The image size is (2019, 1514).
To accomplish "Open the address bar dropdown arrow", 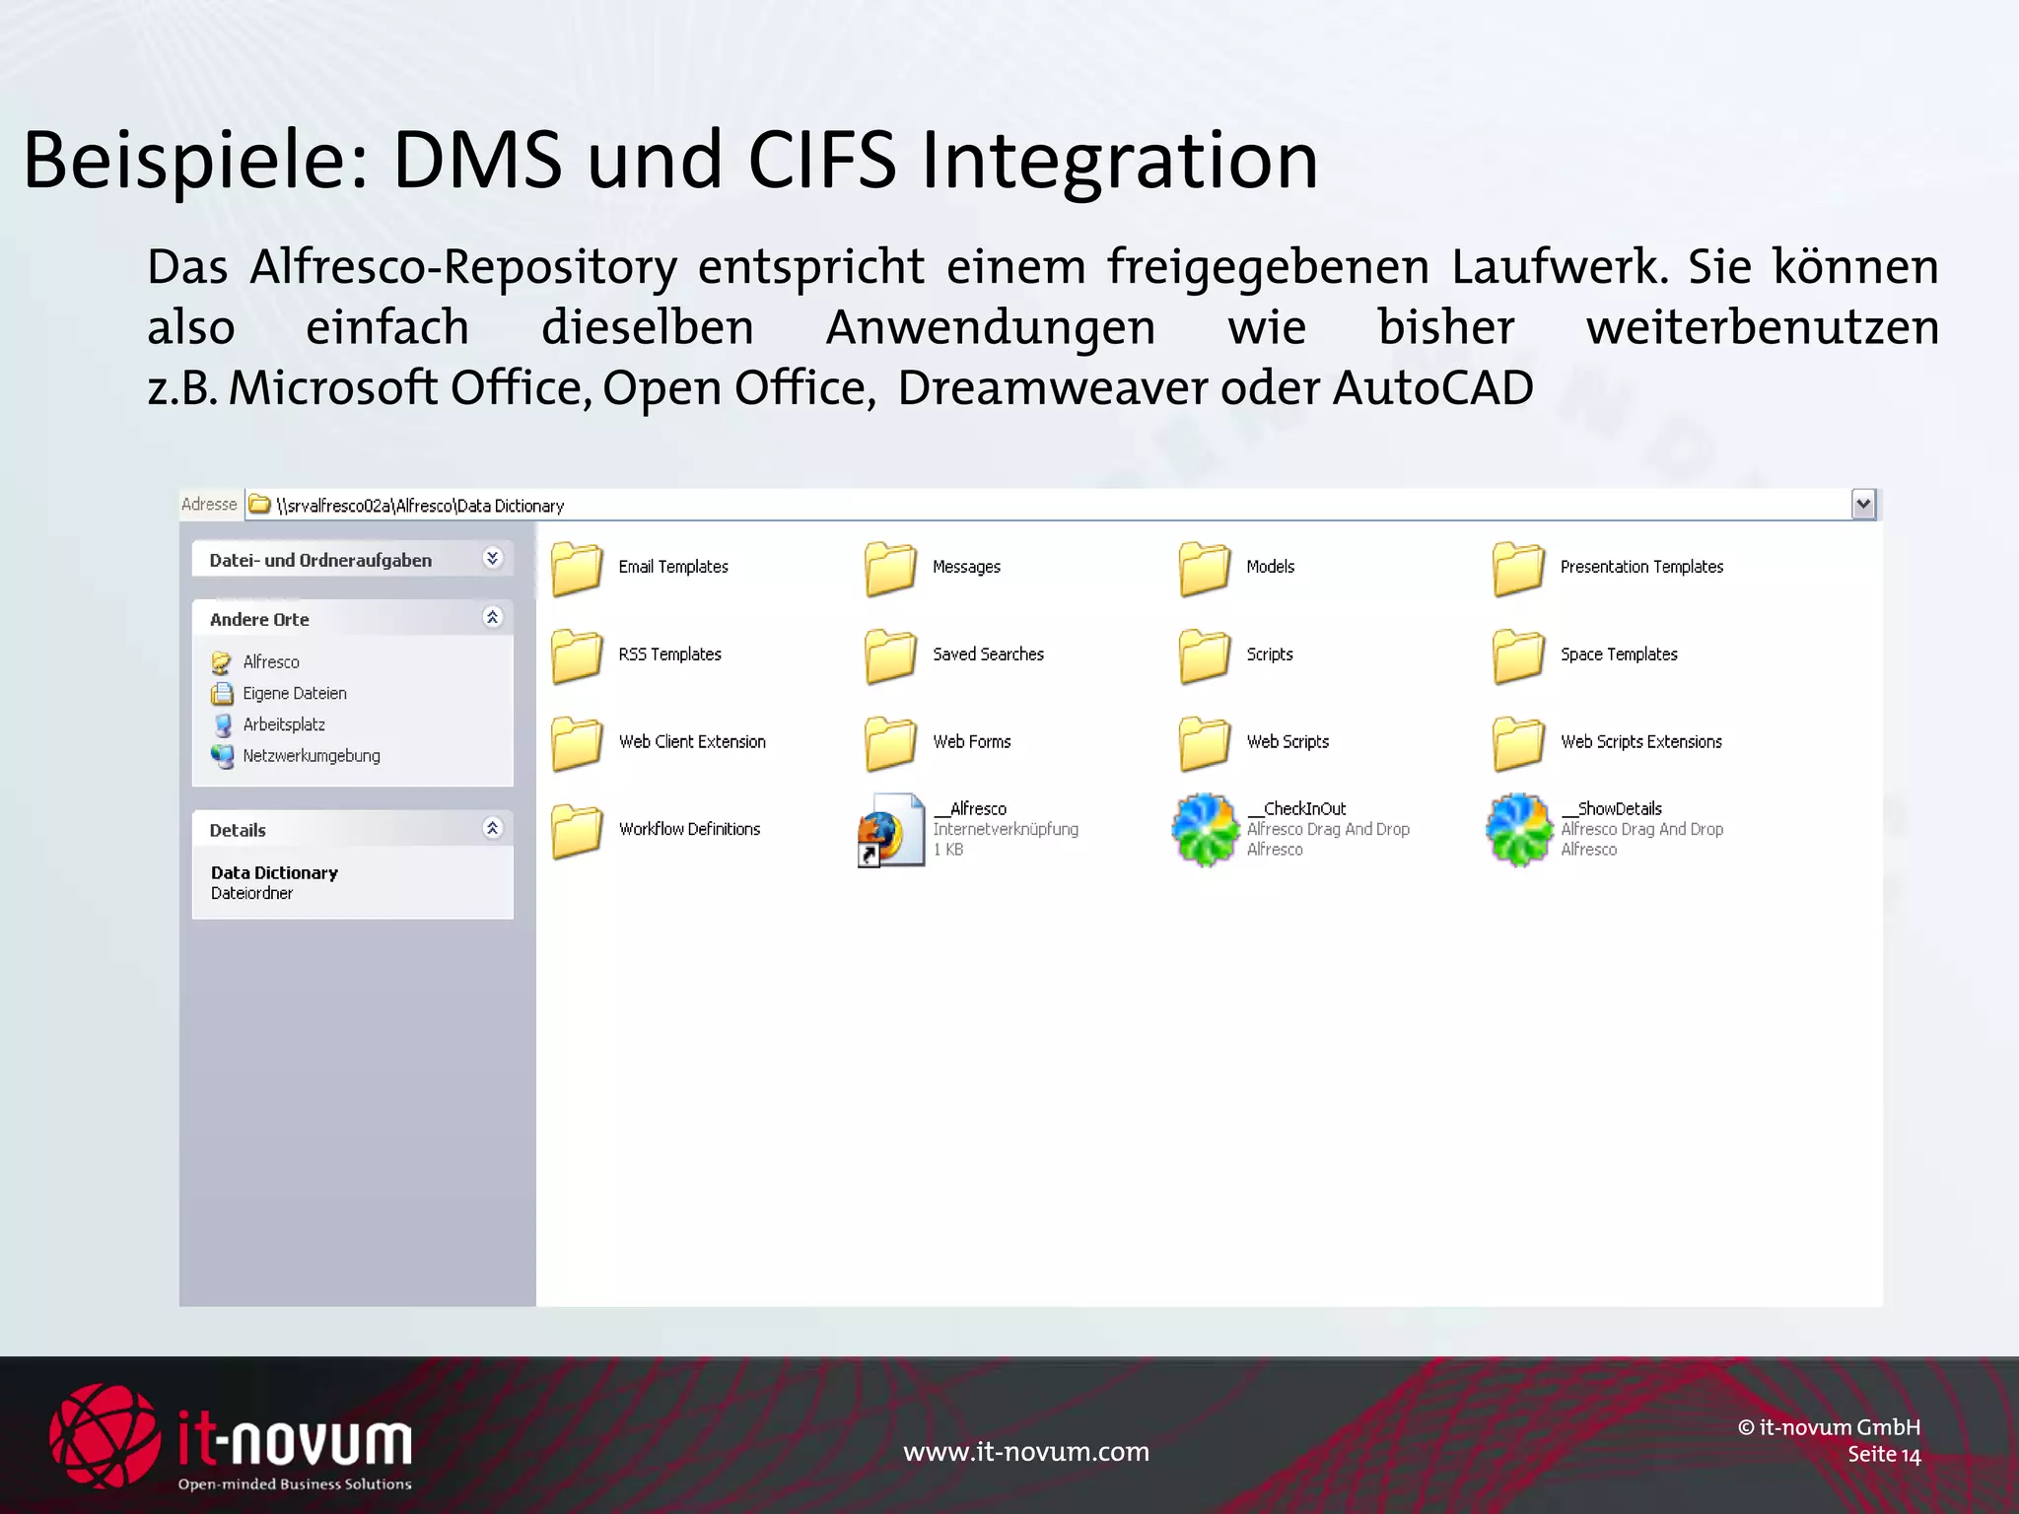I will pos(1863,505).
